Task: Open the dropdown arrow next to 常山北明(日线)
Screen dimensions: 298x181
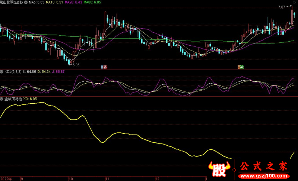Action: tap(25, 2)
